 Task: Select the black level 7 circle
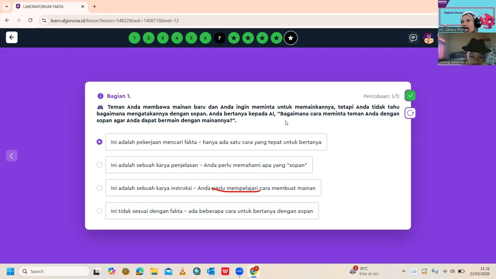(x=219, y=38)
